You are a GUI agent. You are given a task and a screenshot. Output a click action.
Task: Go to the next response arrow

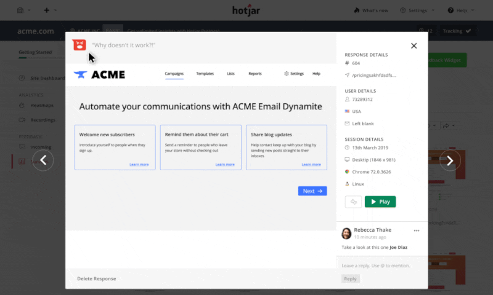450,160
